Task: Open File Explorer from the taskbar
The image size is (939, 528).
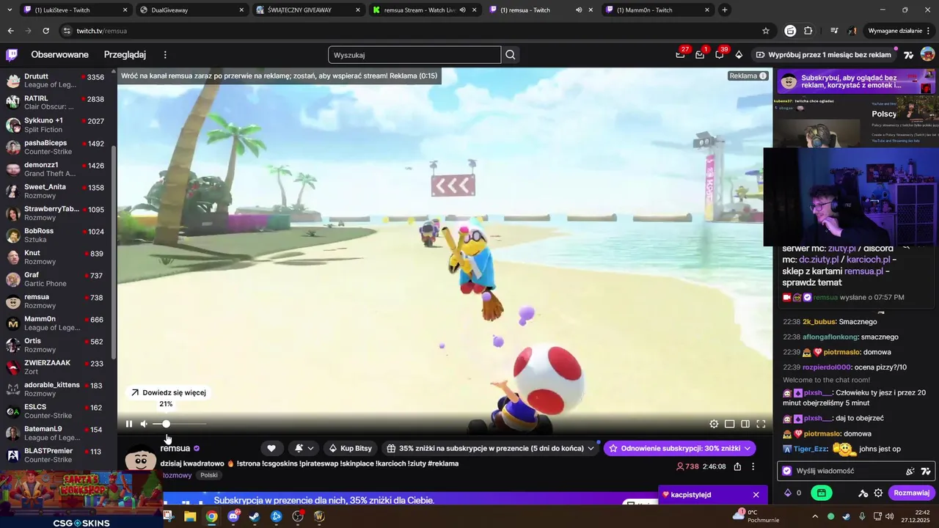Action: click(190, 516)
